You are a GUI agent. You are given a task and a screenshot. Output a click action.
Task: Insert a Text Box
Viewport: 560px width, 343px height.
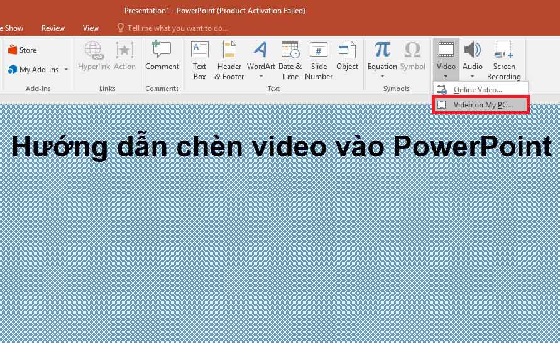[200, 61]
